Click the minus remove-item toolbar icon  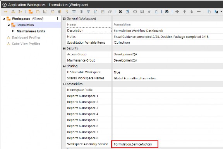pos(199,12)
